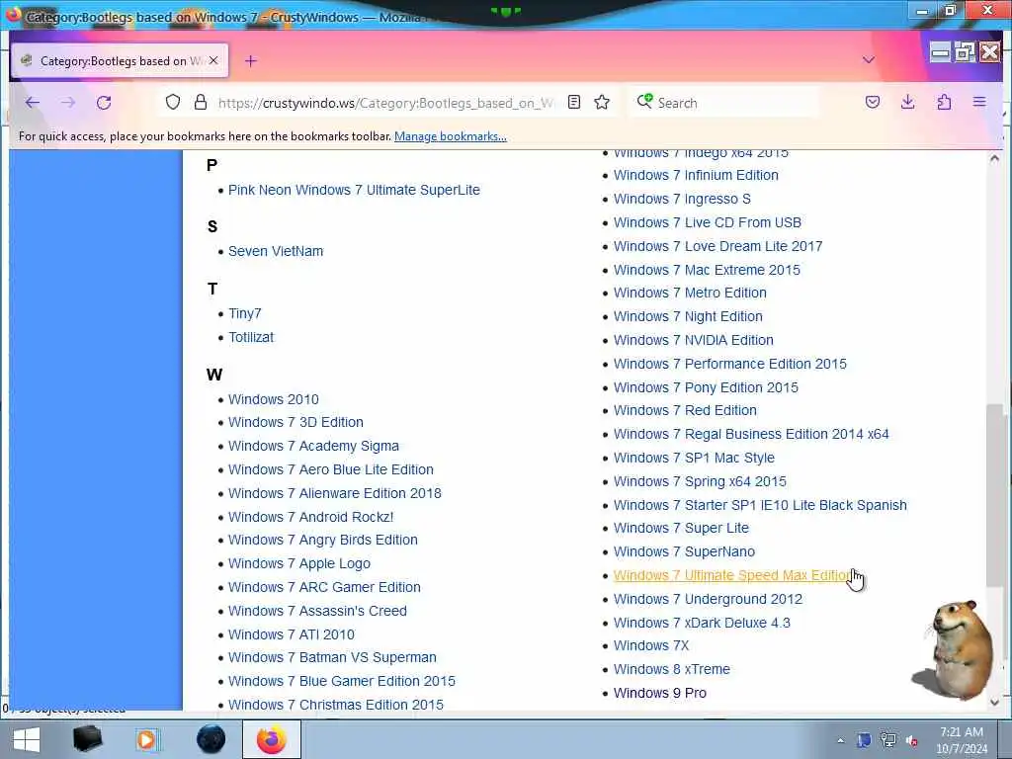Open Windows 7 Batman VS Superman

[332, 657]
